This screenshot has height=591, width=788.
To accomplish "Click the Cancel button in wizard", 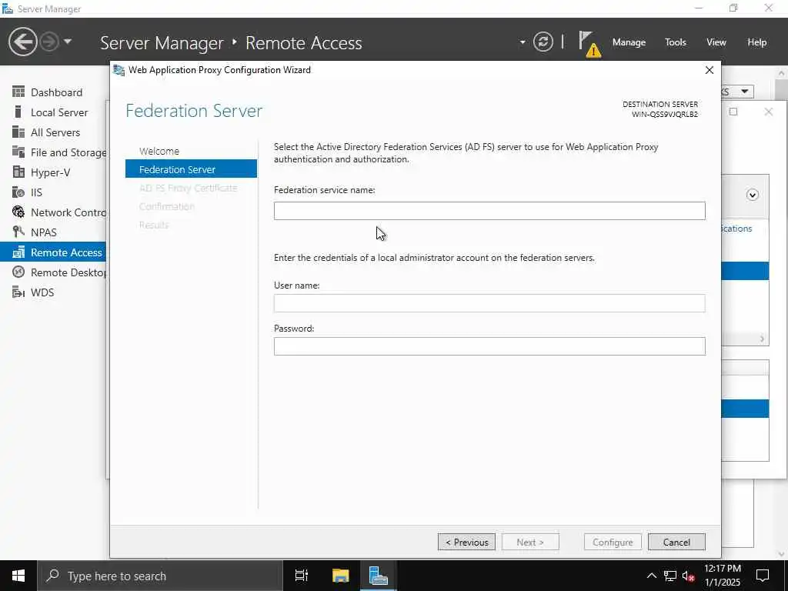I will pos(676,542).
